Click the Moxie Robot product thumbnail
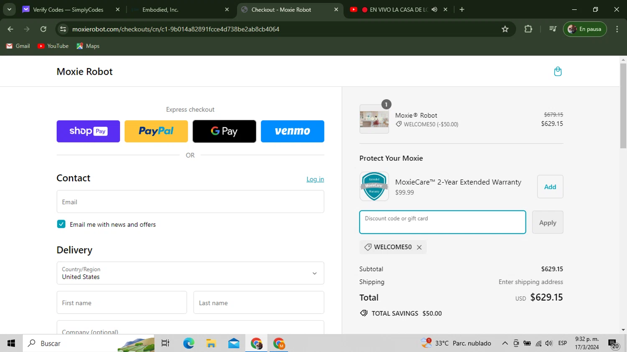Image resolution: width=627 pixels, height=352 pixels. point(374,119)
